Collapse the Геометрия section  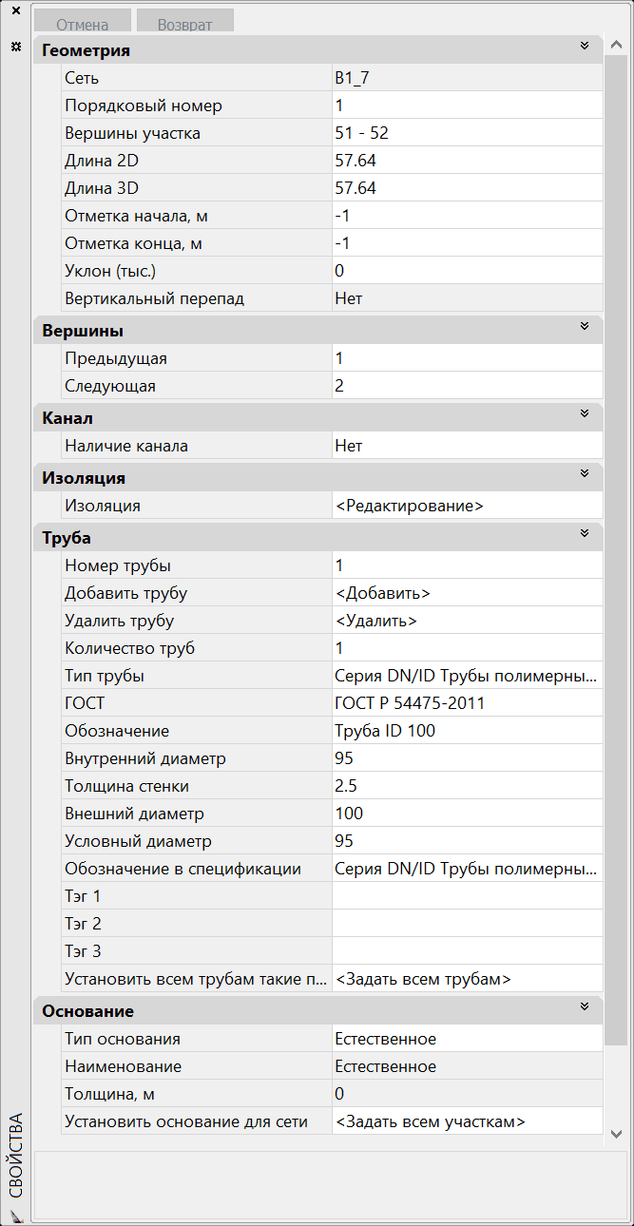[x=586, y=47]
